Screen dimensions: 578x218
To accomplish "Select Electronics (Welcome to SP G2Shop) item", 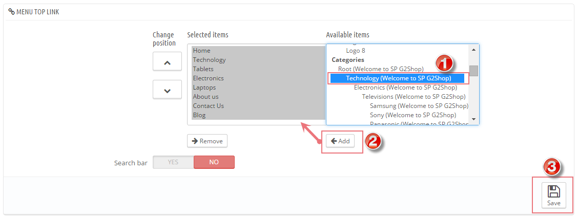I will click(405, 88).
